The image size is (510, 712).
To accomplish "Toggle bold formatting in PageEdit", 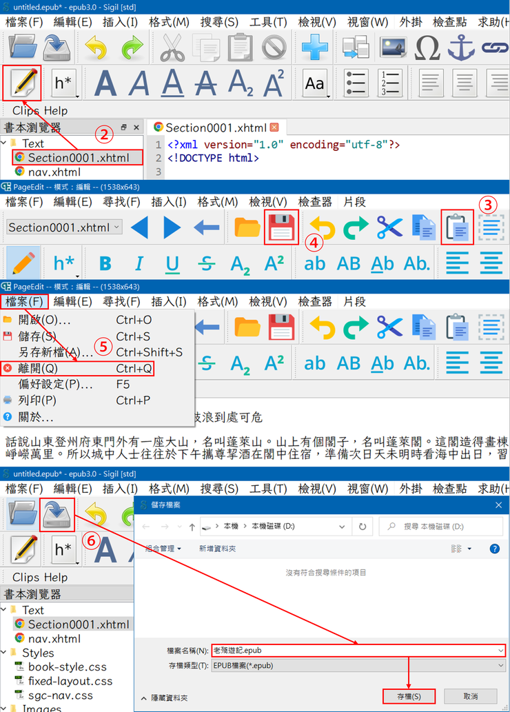I will tap(105, 263).
